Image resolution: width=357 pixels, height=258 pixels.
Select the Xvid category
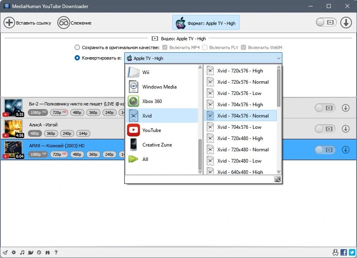point(162,116)
